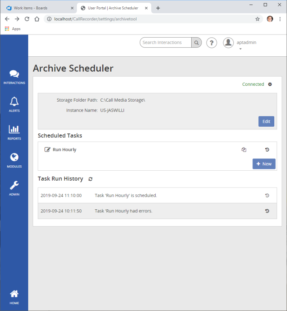Create a New scheduled task
This screenshot has width=287, height=311.
[x=264, y=164]
